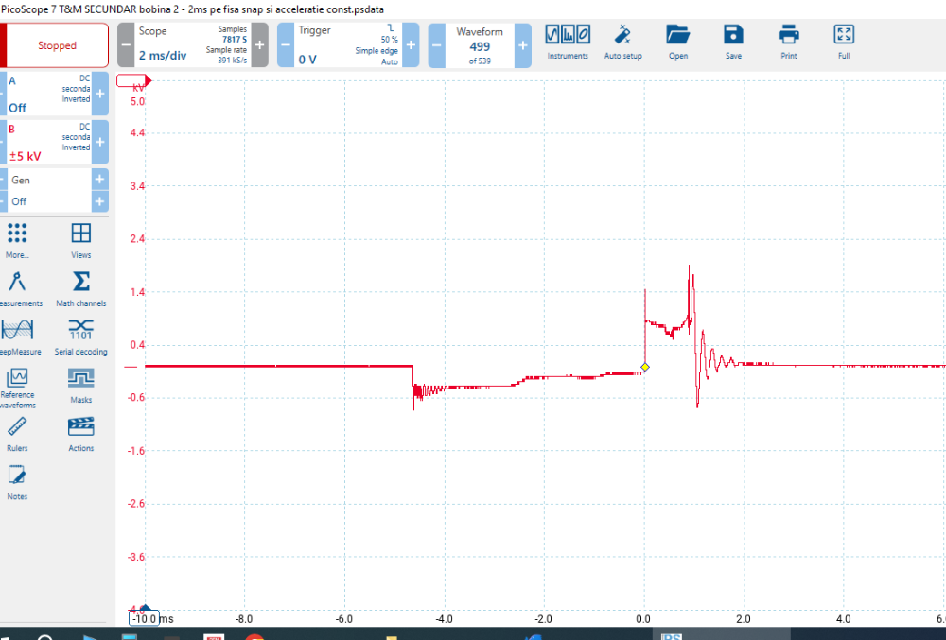
Task: Run Auto setup
Action: [x=622, y=42]
